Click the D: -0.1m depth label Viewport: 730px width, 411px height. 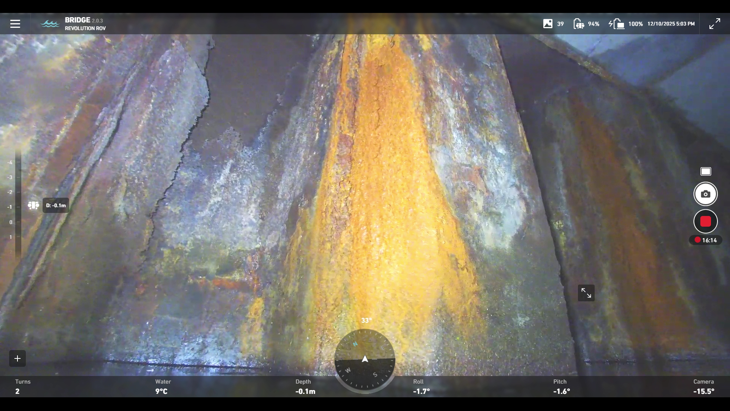[56, 205]
